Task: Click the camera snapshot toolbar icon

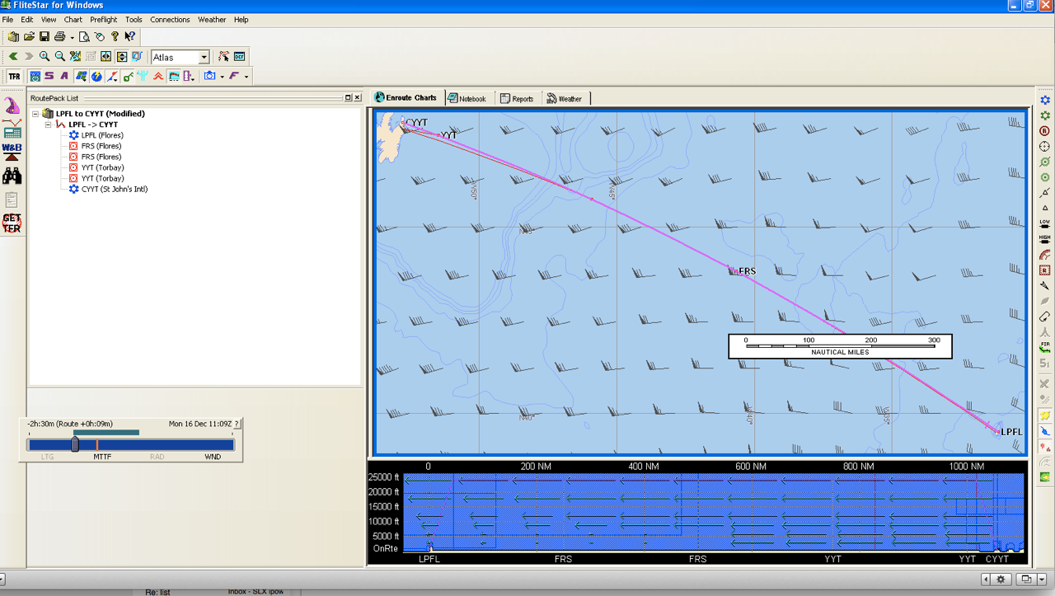Action: 210,77
